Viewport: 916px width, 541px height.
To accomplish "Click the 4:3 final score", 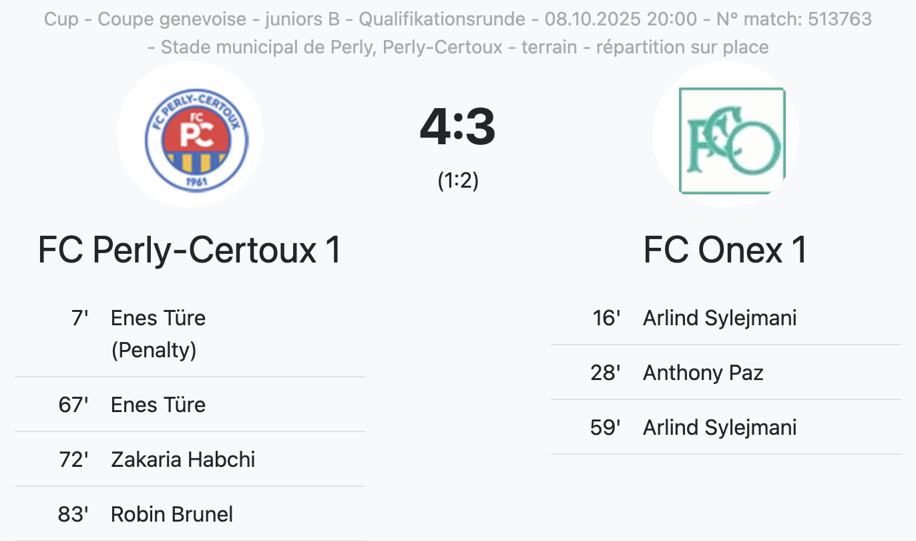I will coord(457,127).
